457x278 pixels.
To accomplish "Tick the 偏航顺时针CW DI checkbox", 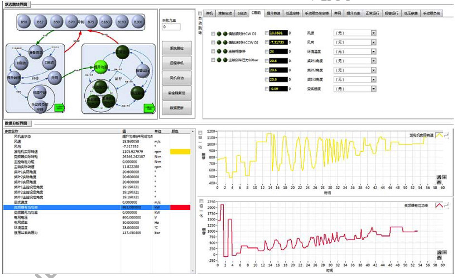I will coord(213,33).
